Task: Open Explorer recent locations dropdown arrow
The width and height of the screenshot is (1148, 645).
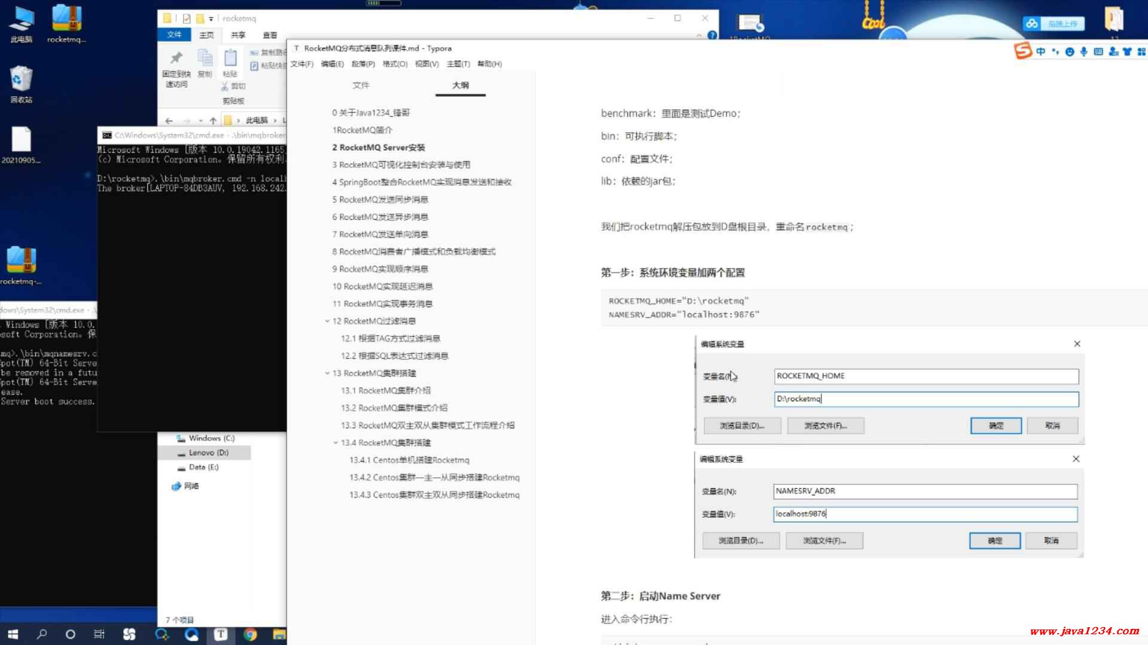Action: coord(201,121)
